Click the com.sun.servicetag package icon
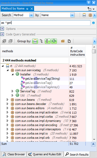The image size is (97, 158). point(12,70)
